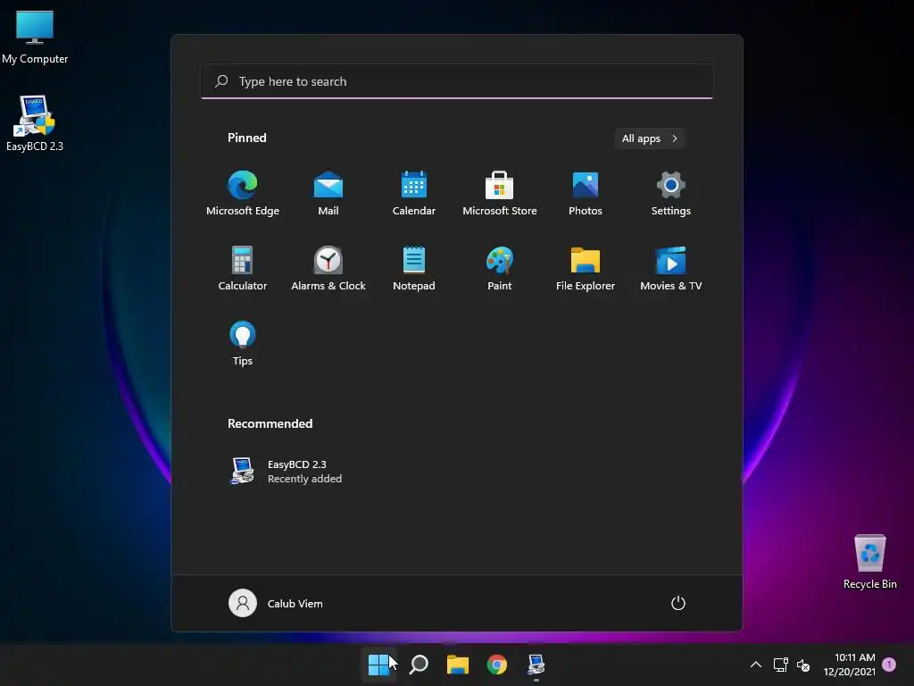Click the Type here to search box

tap(457, 81)
